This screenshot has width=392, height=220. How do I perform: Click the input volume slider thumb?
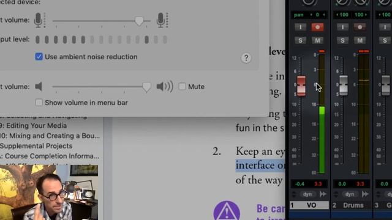point(139,21)
